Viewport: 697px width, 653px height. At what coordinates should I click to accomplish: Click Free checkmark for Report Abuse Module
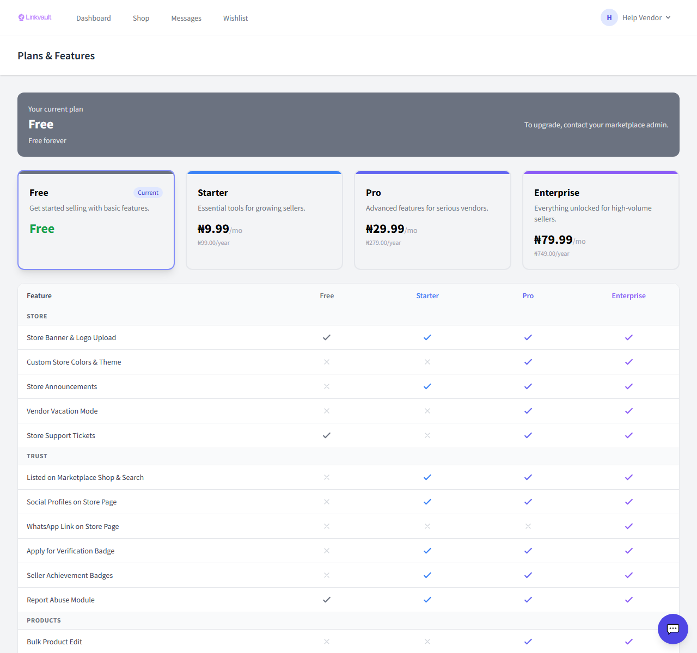pos(327,600)
